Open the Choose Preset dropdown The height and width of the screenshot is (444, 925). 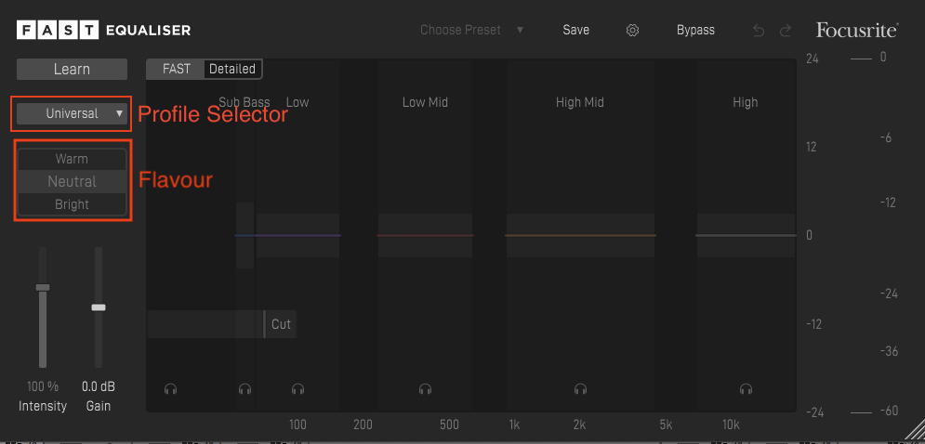(x=472, y=30)
